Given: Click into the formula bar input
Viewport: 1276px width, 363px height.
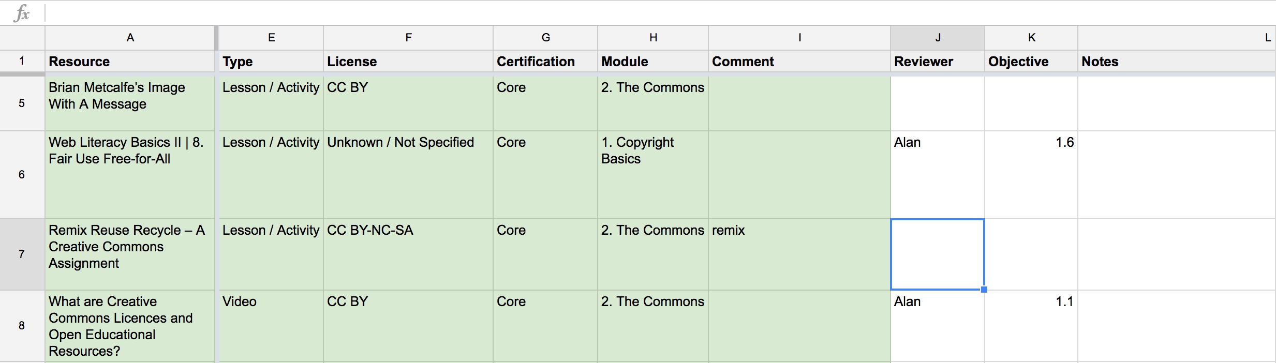Looking at the screenshot, I should click(621, 13).
